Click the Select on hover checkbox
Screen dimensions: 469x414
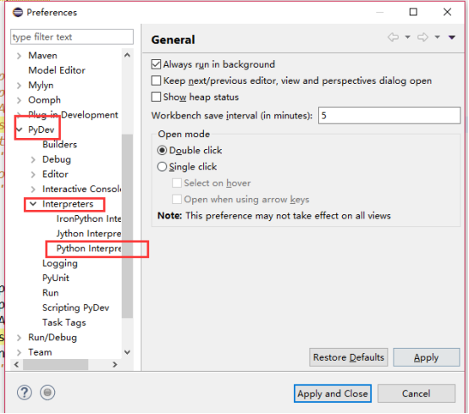coord(177,183)
